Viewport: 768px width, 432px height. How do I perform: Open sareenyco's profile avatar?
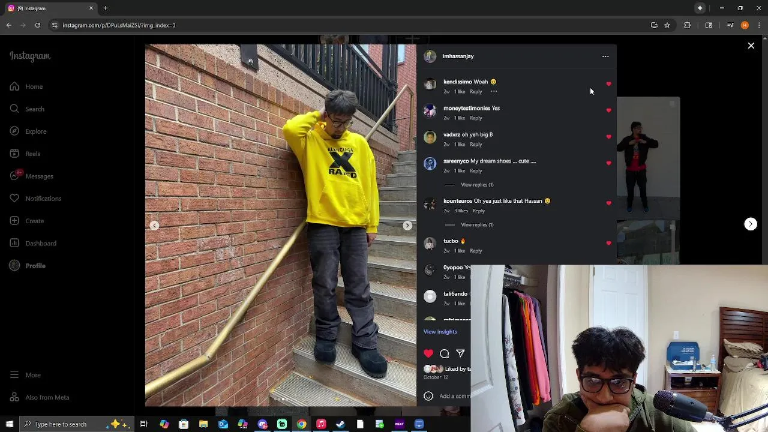pyautogui.click(x=430, y=163)
